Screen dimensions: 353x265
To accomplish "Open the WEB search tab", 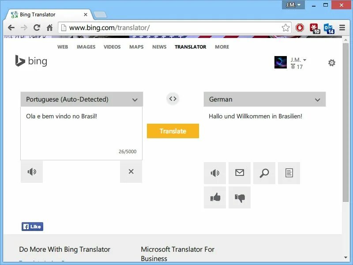I will click(x=63, y=47).
